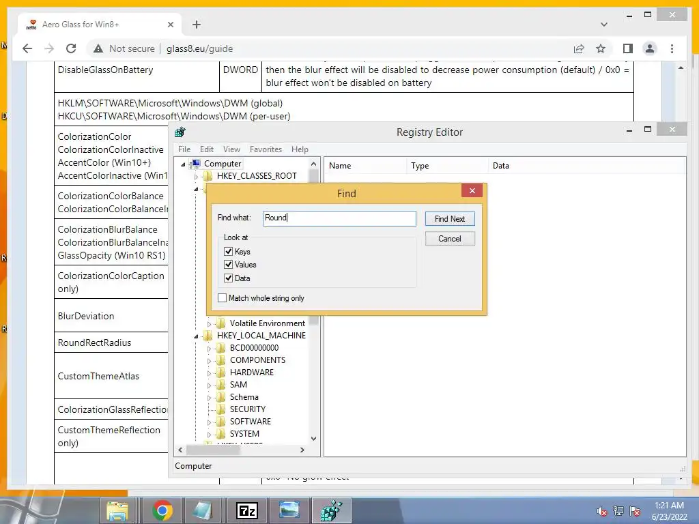This screenshot has height=524, width=699.
Task: Click the Schema folder icon
Action: (221, 397)
